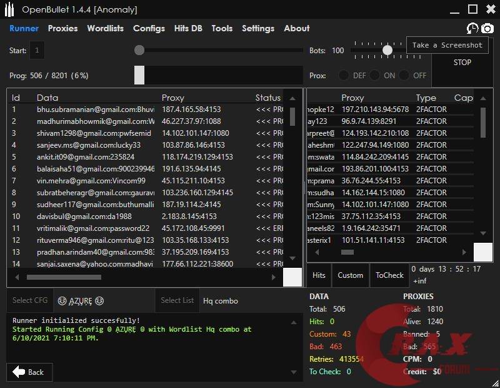Click Select CFG to choose a config
The height and width of the screenshot is (388, 500).
tap(29, 300)
